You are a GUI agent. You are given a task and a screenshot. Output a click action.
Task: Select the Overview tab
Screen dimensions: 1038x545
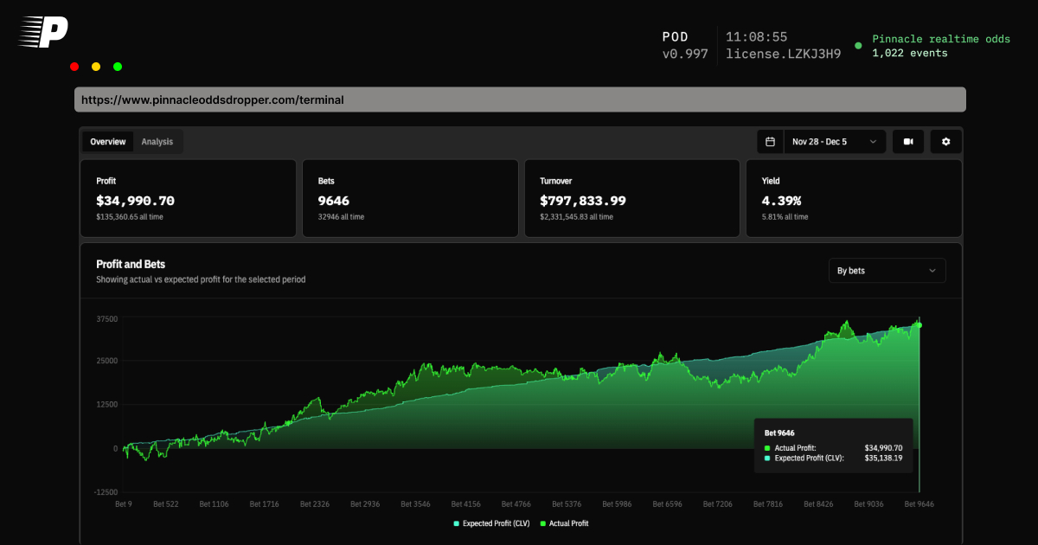click(108, 142)
